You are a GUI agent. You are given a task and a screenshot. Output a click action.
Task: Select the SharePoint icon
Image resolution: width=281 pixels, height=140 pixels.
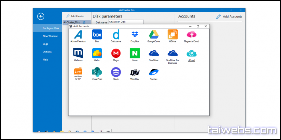[x=97, y=72]
